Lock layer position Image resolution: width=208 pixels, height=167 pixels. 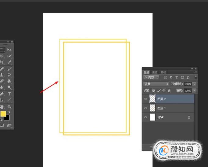164,91
